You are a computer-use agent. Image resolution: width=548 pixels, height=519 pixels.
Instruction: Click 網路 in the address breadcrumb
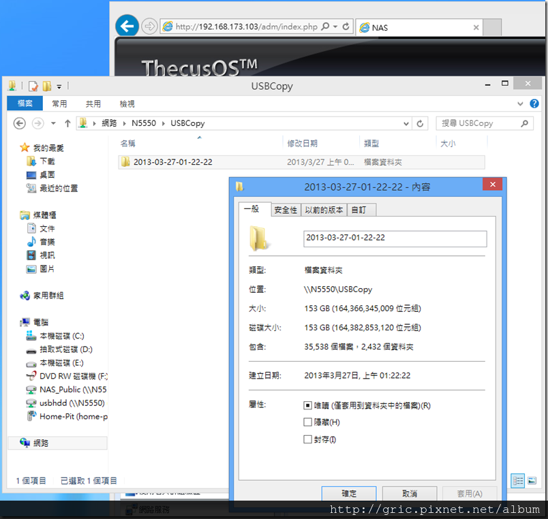click(109, 123)
